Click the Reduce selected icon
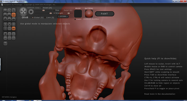This screenshot has width=187, height=101. point(9,24)
